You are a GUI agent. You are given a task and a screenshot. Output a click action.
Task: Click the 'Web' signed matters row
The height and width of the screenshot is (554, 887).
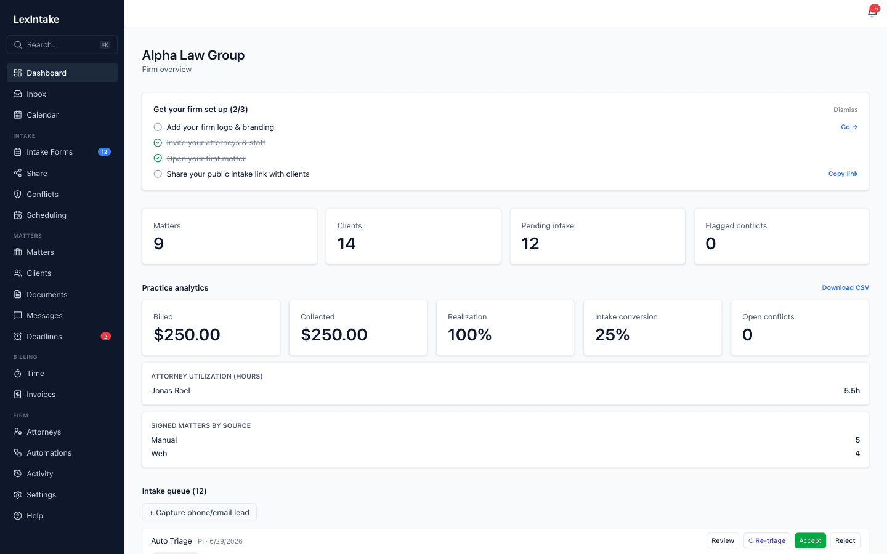pyautogui.click(x=506, y=453)
